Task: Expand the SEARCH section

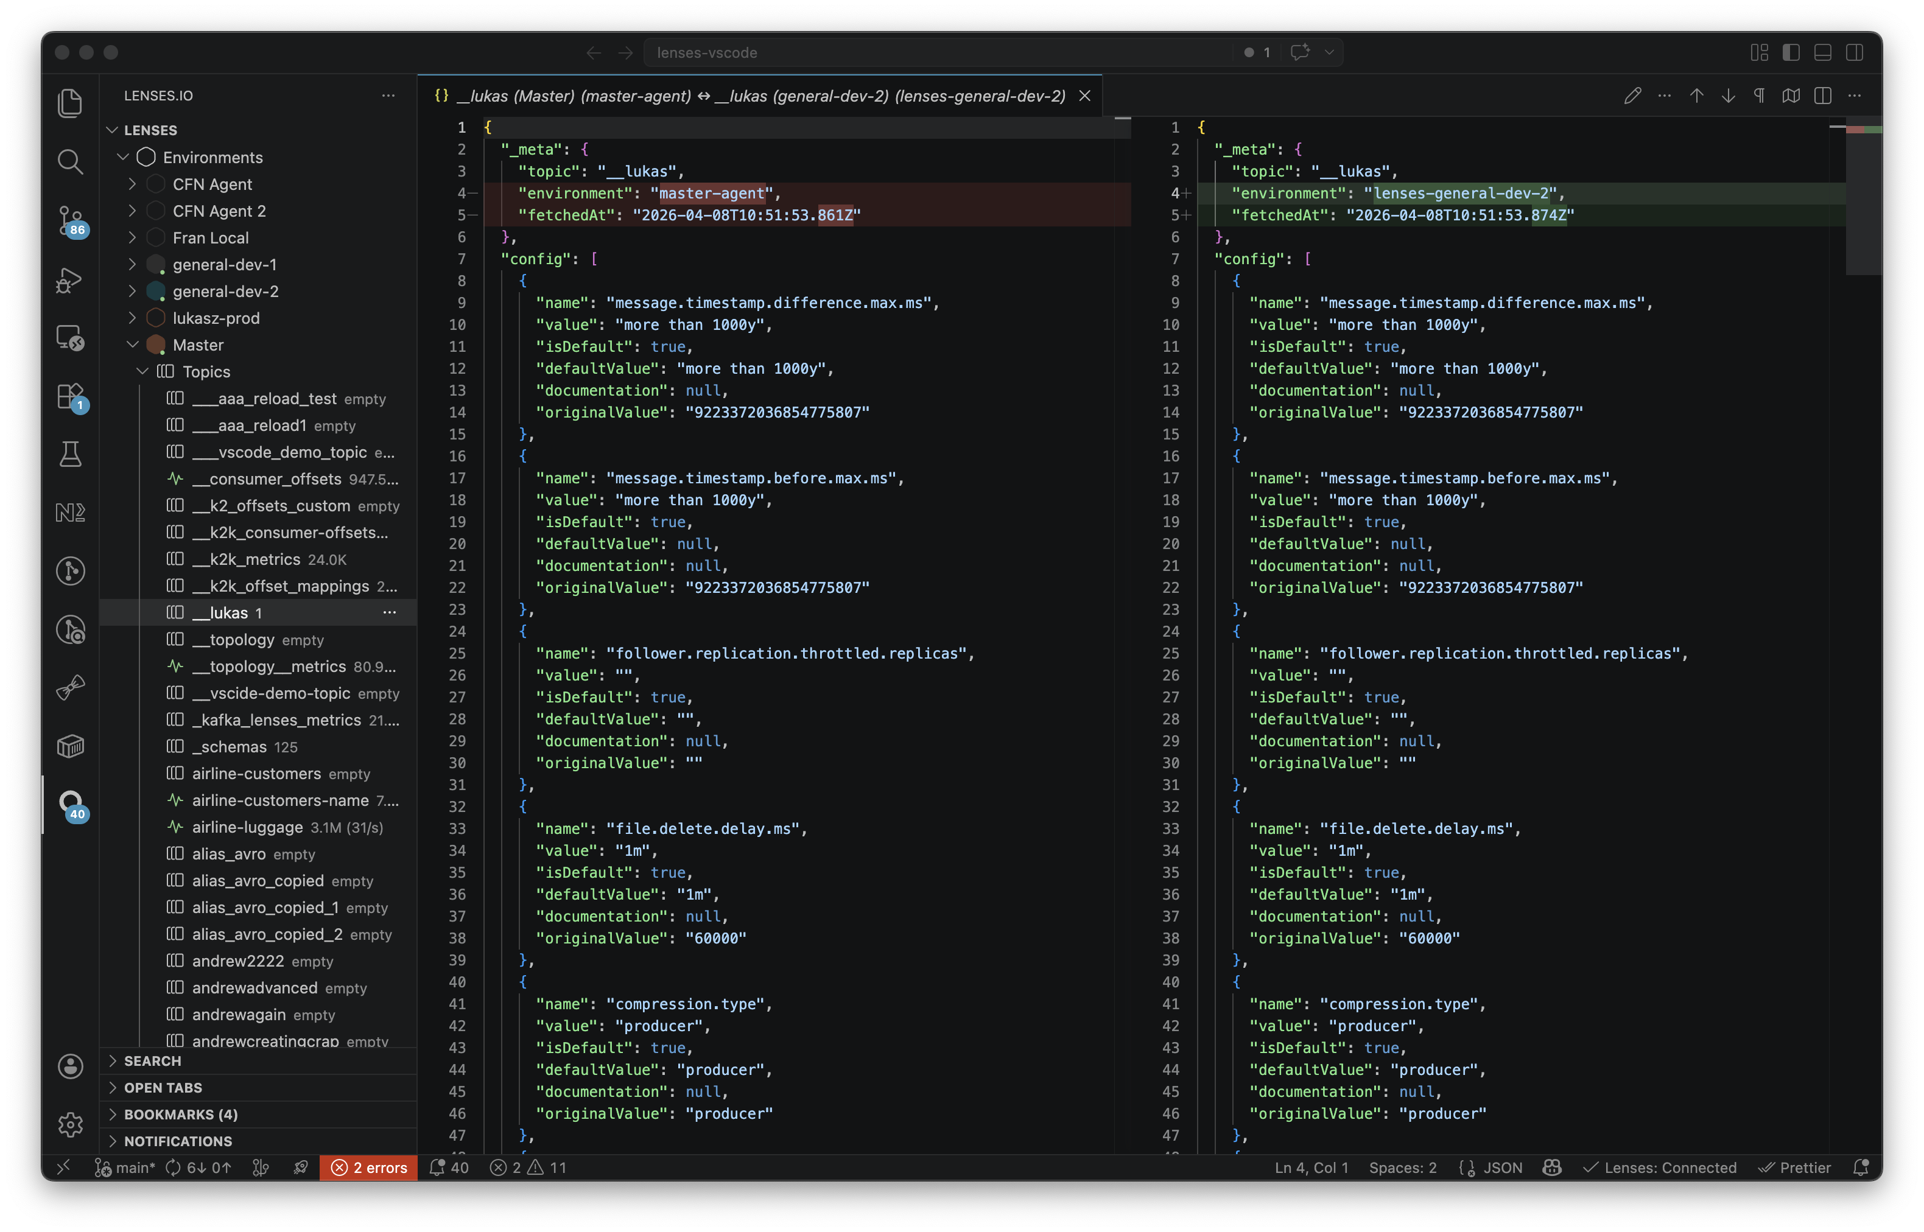Action: 258,1061
